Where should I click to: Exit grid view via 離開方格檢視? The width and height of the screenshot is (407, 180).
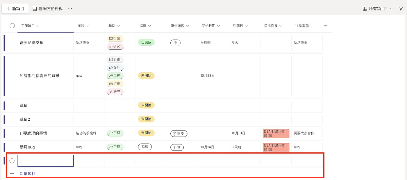pyautogui.click(x=47, y=9)
